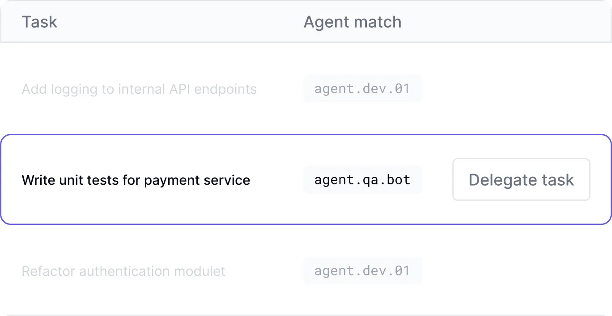Select the "Refactor authentication modulet" task
Screen dimensions: 612x316
(x=123, y=271)
